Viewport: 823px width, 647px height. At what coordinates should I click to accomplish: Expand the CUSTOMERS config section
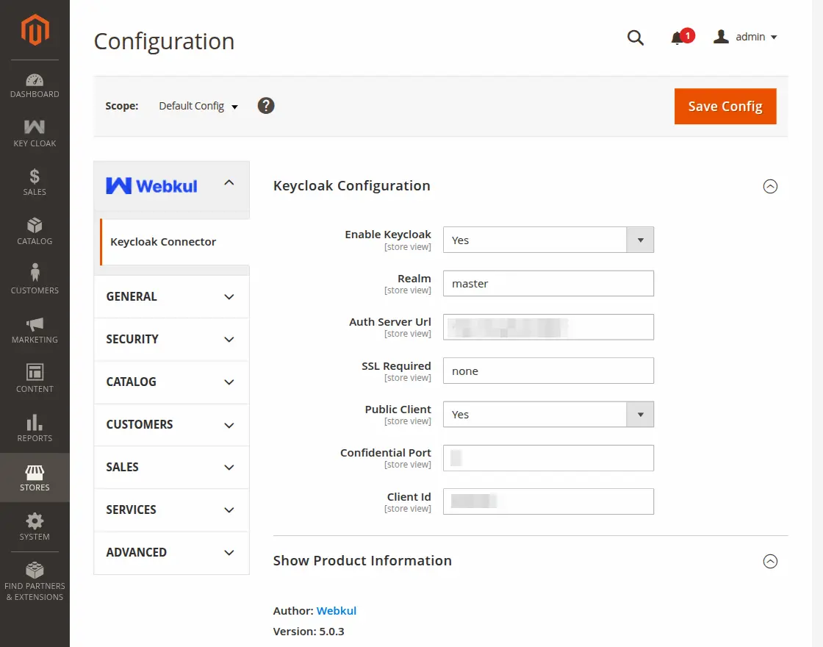tap(172, 424)
